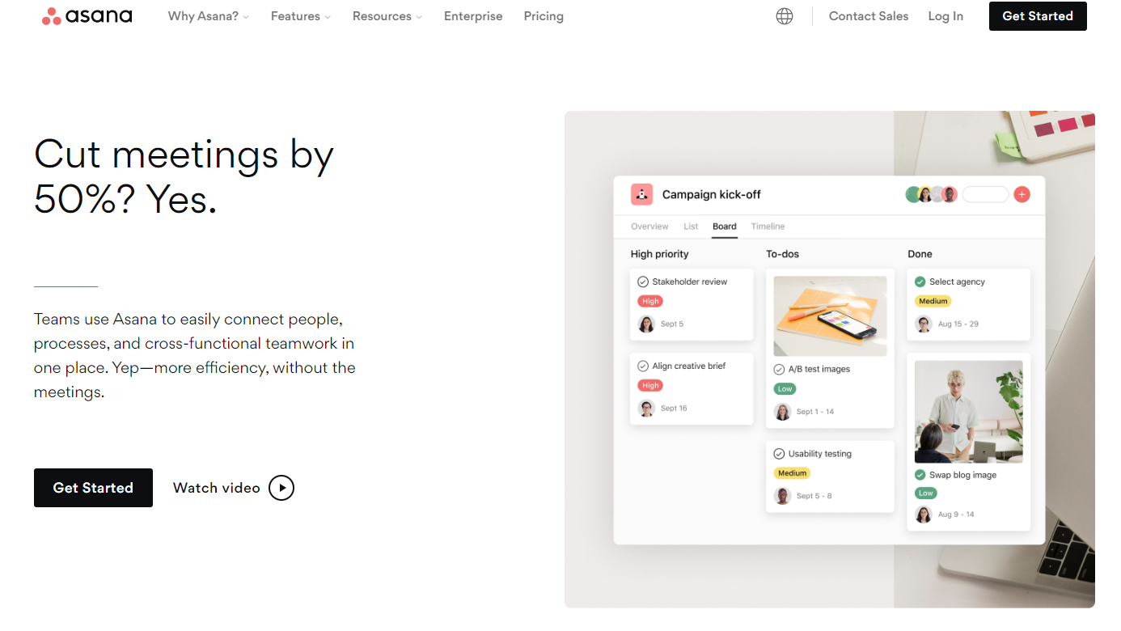Expand the Features dropdown menu
1121x631 pixels.
300,16
